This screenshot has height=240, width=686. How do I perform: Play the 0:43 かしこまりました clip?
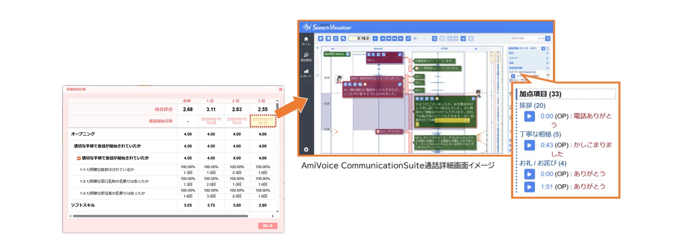coord(529,145)
